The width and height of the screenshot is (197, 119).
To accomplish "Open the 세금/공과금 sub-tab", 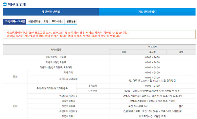I will (x=34, y=21).
